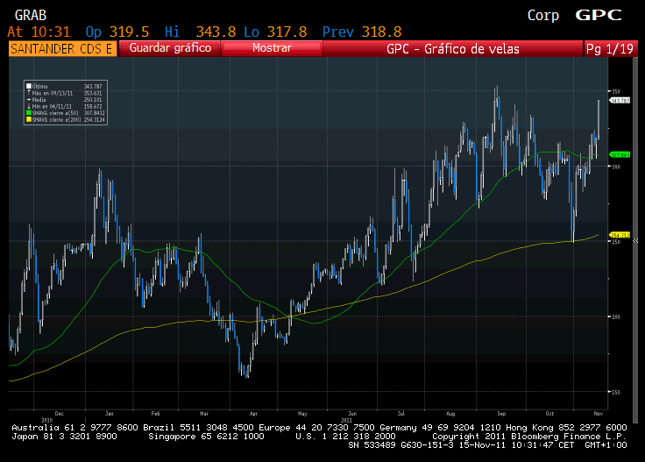The width and height of the screenshot is (645, 462).
Task: Expand the side panel with double-chevron arrow
Action: pos(635,241)
